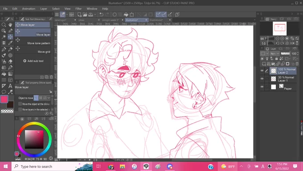Select the Hand move tool
This screenshot has height=171, width=303.
click(10, 25)
